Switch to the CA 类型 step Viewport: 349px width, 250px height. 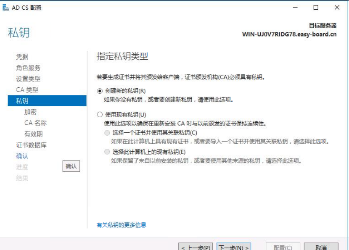coord(27,90)
